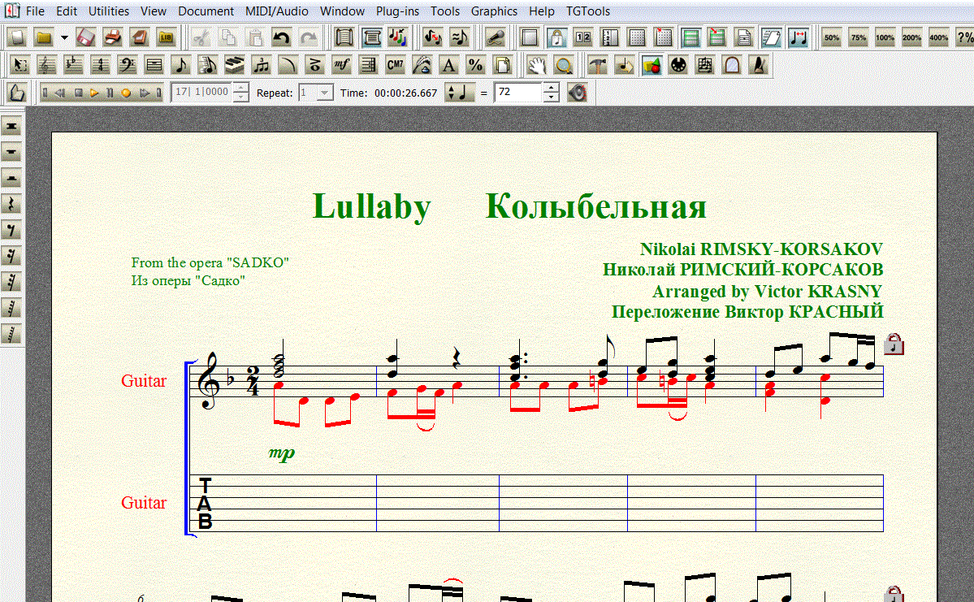Select the Selection tool arrow icon
This screenshot has width=974, height=602.
coord(19,65)
